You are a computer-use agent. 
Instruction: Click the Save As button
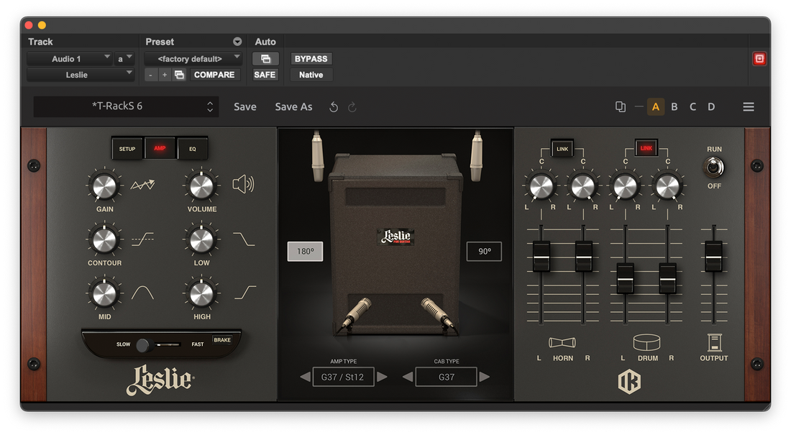(293, 106)
